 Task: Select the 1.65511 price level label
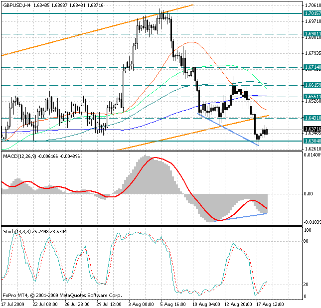[311, 97]
